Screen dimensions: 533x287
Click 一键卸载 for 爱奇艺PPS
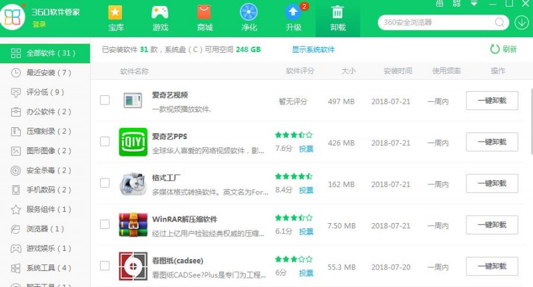[x=492, y=142]
